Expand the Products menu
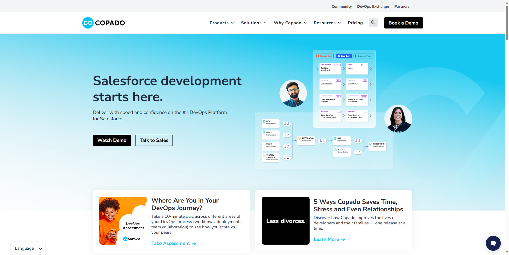 pyautogui.click(x=222, y=23)
